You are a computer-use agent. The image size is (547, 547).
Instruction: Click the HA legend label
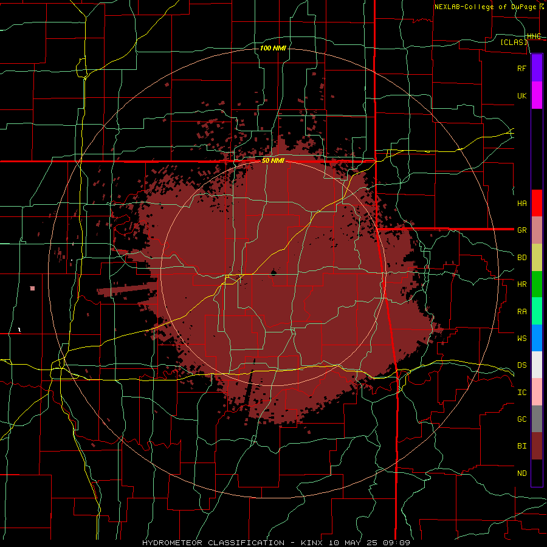[521, 204]
